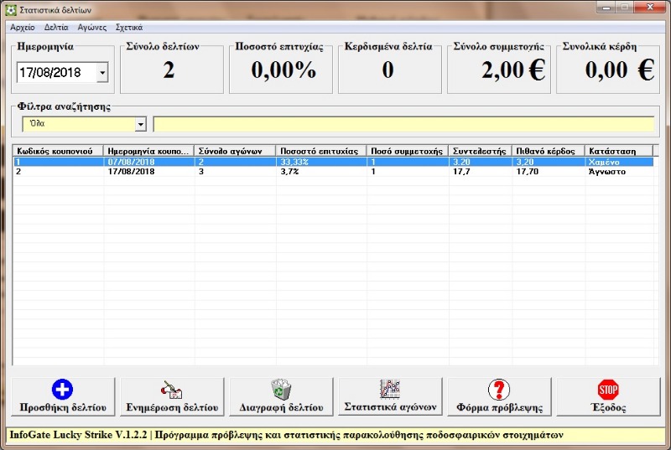Click the Κωδικός κουπονιού column header
This screenshot has width=671, height=450.
pos(57,151)
